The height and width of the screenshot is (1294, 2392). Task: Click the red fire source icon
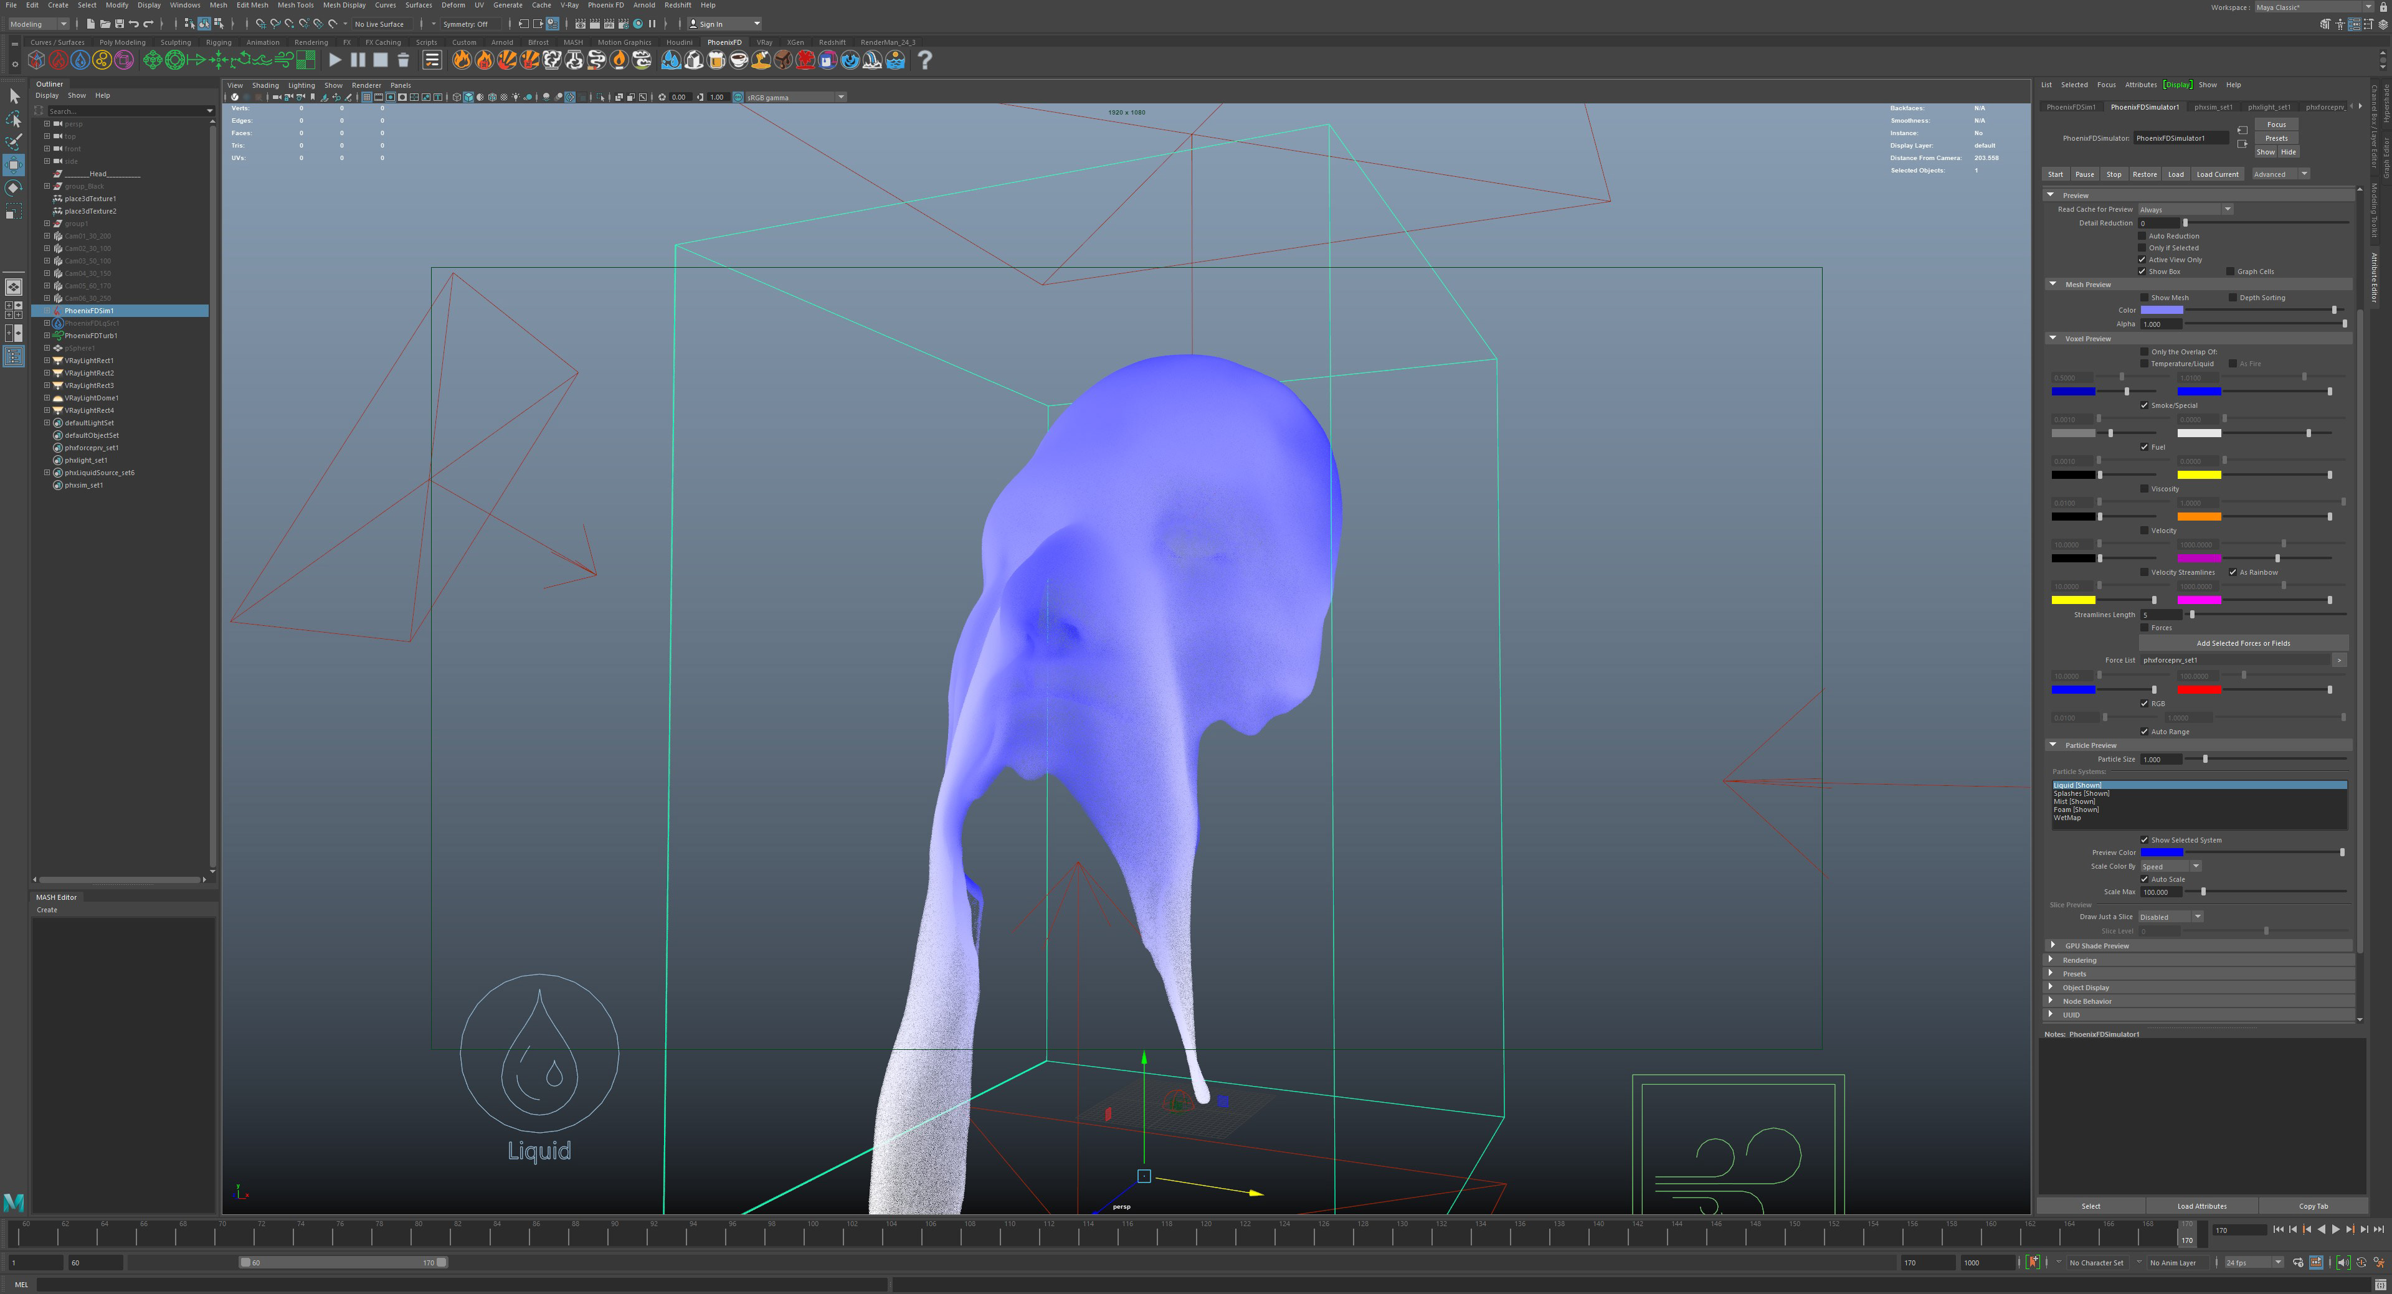click(57, 60)
